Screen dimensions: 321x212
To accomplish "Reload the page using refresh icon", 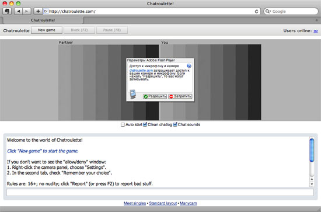I will [x=256, y=12].
